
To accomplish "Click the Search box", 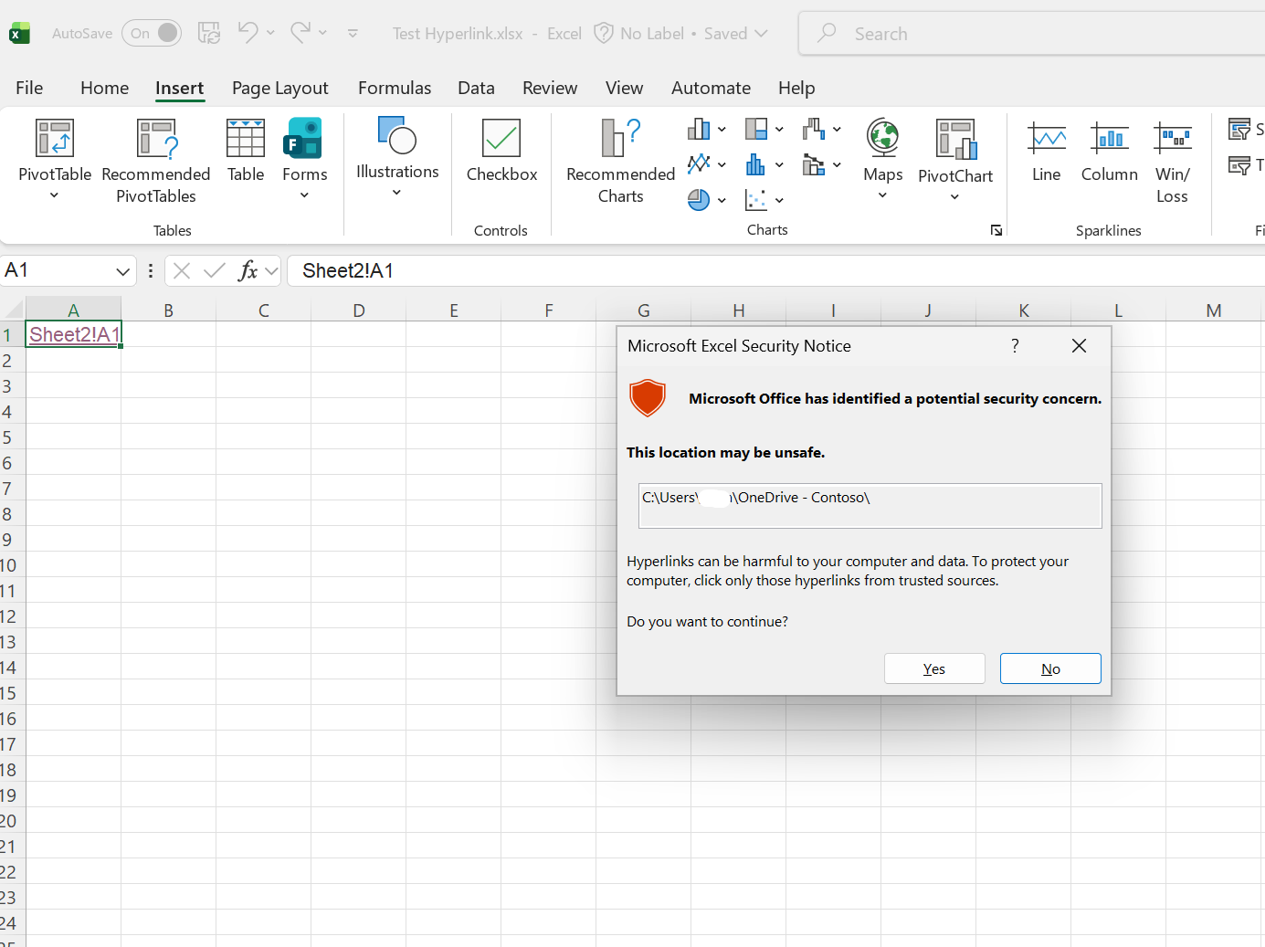I will [x=1032, y=34].
